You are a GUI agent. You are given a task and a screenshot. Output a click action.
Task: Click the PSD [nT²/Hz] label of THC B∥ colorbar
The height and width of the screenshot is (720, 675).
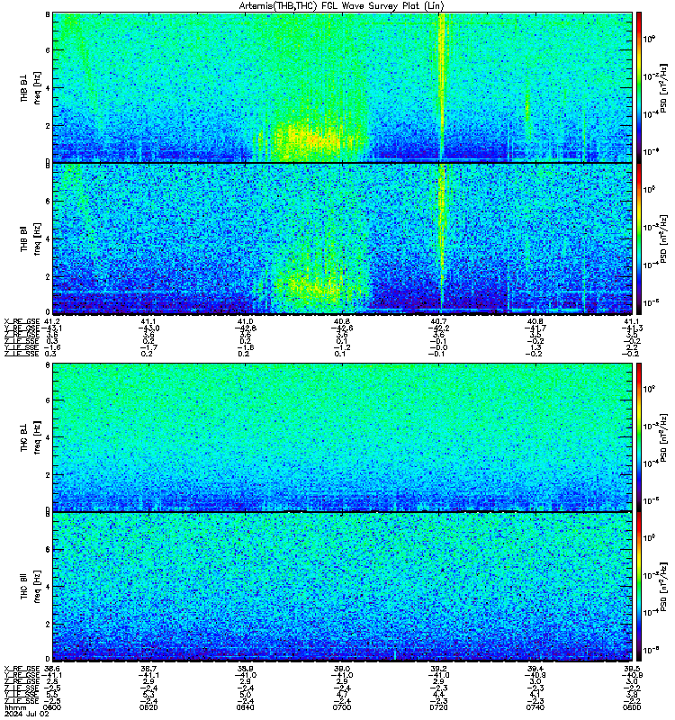tap(664, 587)
